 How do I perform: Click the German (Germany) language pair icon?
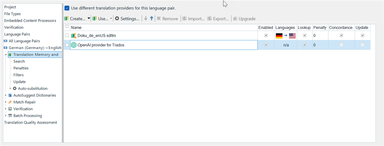click(x=6, y=48)
